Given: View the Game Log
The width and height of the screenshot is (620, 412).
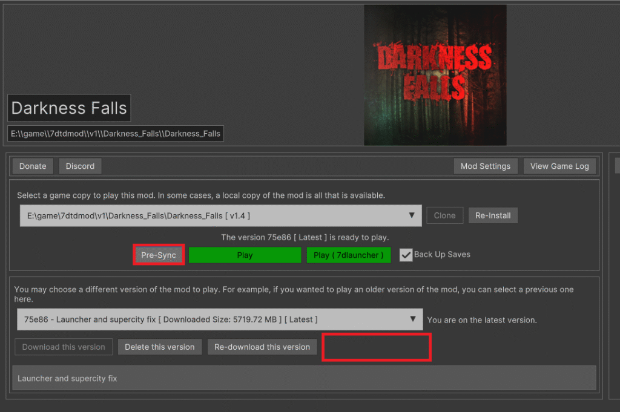Looking at the screenshot, I should 559,166.
